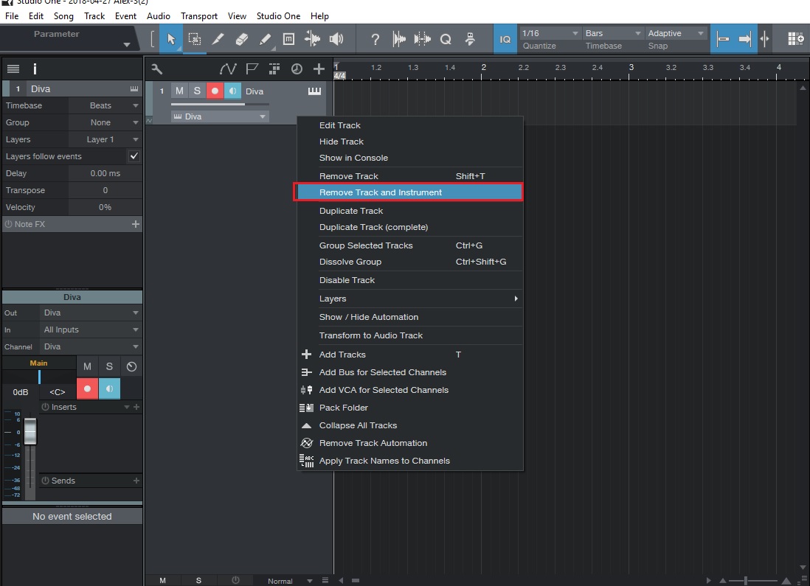This screenshot has height=586, width=810.
Task: Mute the Diva track in track list
Action: tap(179, 91)
